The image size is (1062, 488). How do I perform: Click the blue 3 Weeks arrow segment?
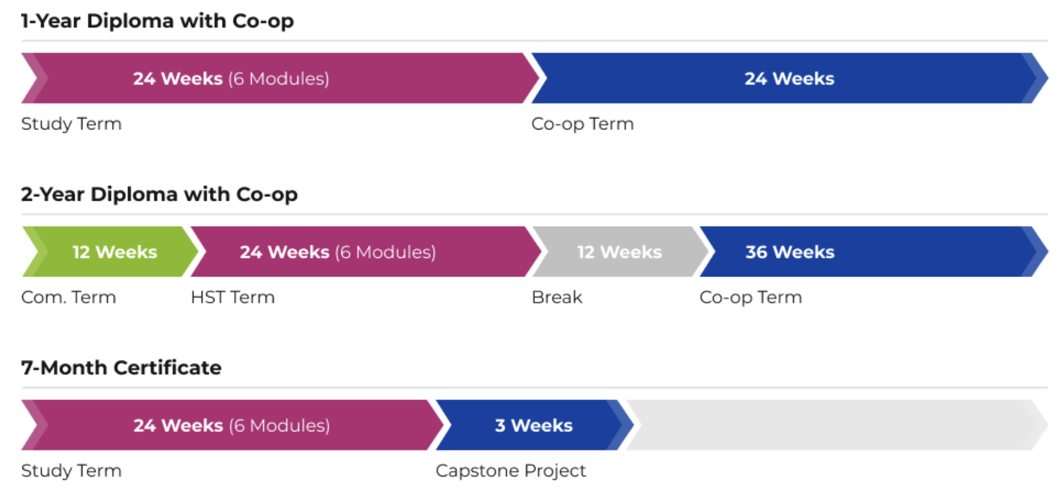pos(534,425)
